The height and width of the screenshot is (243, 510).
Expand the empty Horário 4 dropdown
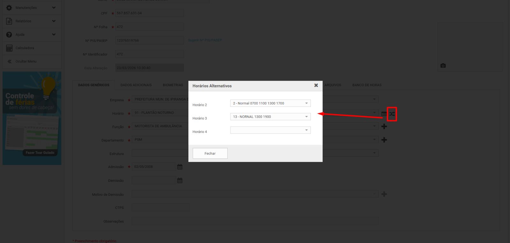[270, 130]
